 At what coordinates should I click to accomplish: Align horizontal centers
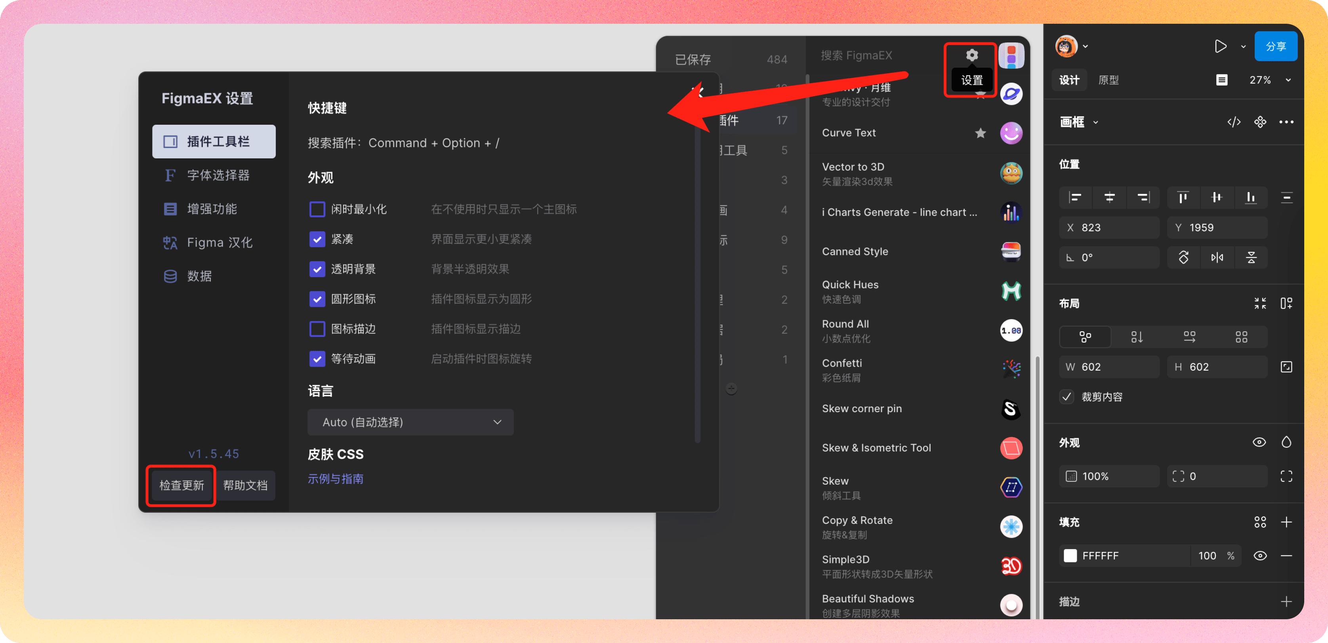(x=1109, y=197)
